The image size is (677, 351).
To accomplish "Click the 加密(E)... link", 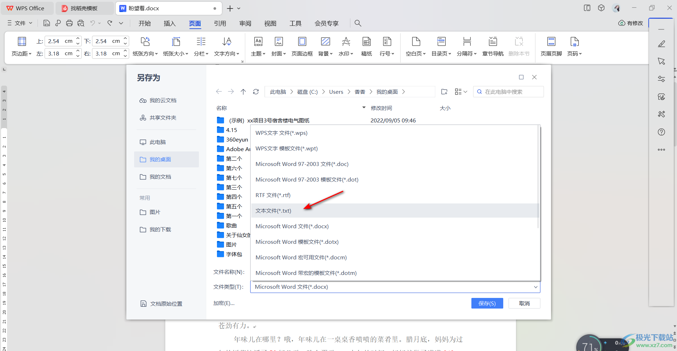I will (x=224, y=303).
